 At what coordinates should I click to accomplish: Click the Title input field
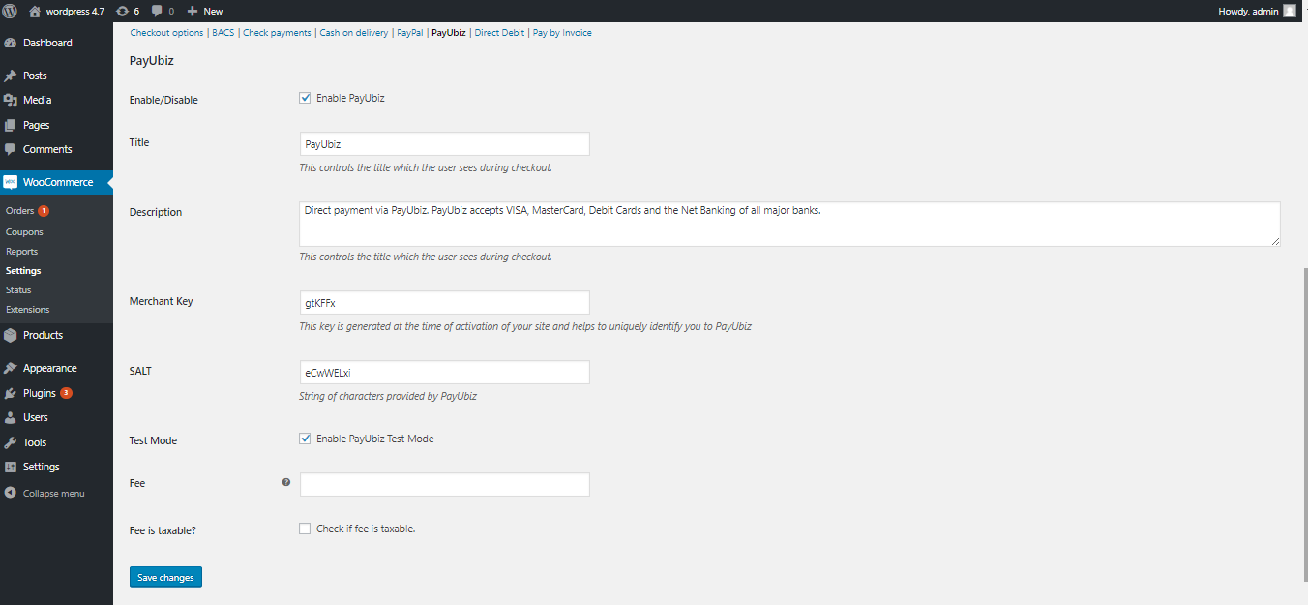pyautogui.click(x=445, y=144)
